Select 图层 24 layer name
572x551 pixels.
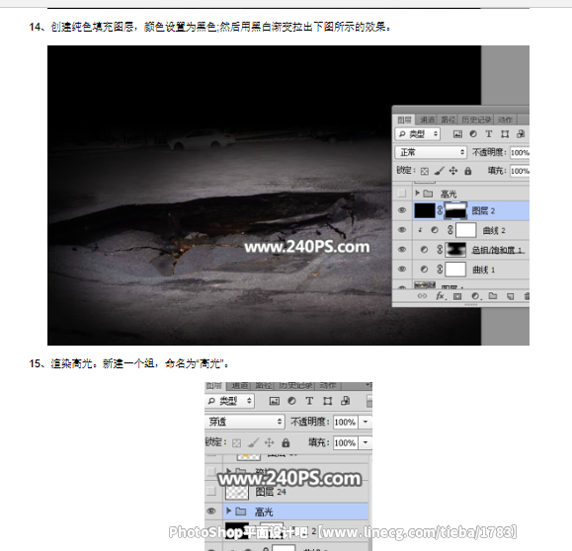point(271,492)
